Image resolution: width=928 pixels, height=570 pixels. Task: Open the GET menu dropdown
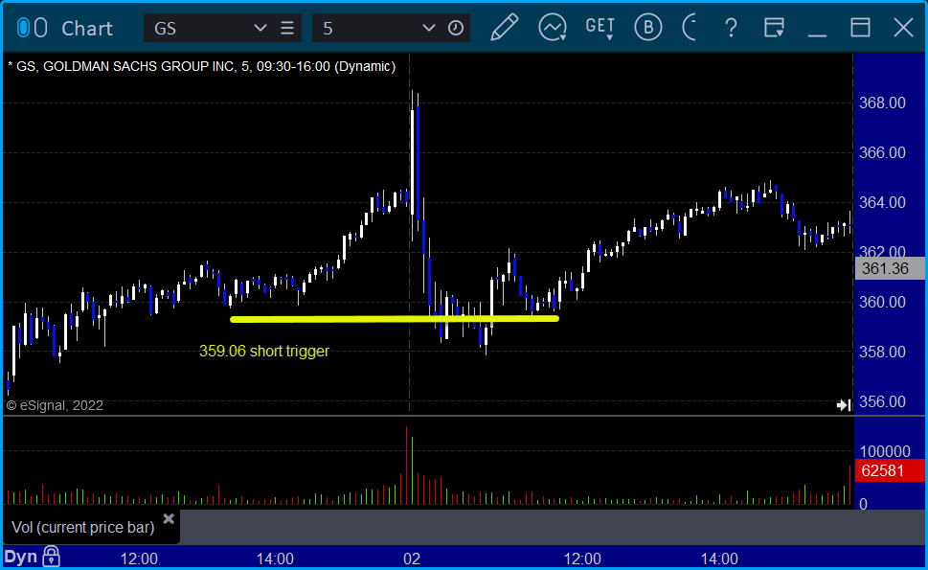pyautogui.click(x=600, y=27)
